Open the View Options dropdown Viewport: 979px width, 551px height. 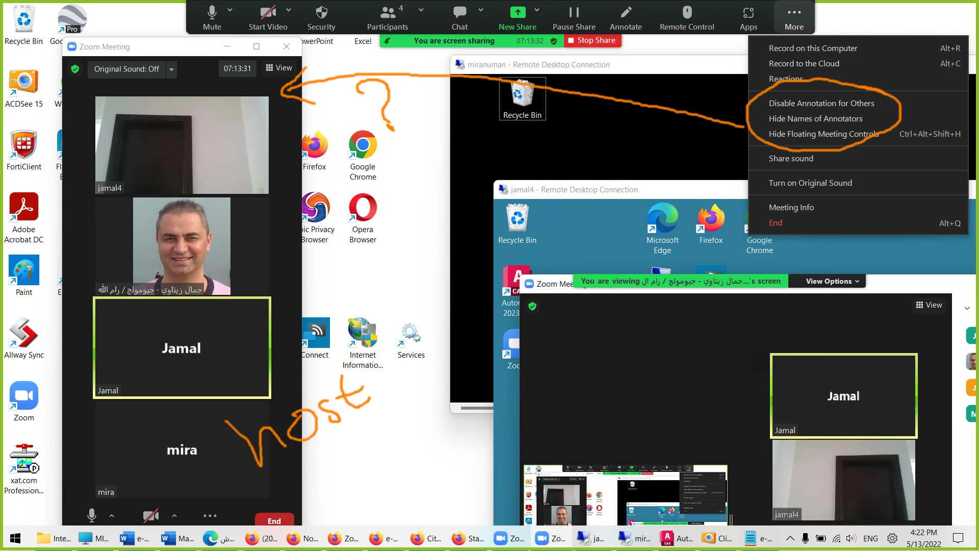click(x=832, y=281)
